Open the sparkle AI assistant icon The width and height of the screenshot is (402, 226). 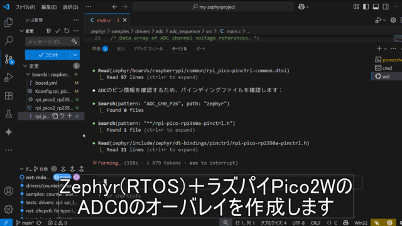coord(8,132)
